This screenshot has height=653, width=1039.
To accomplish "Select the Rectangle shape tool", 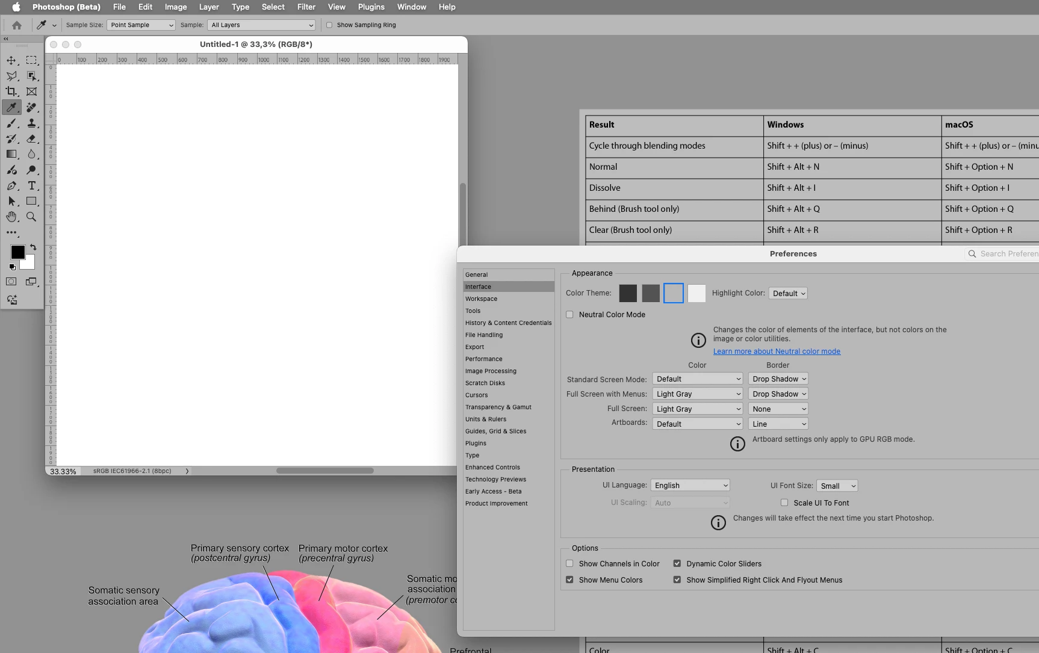I will point(32,201).
